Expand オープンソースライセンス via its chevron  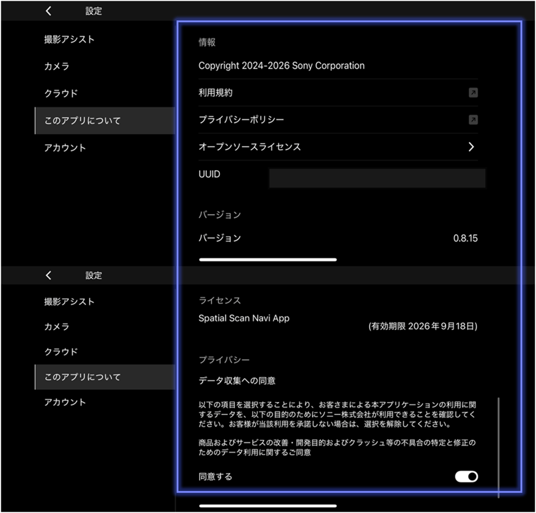(x=471, y=147)
